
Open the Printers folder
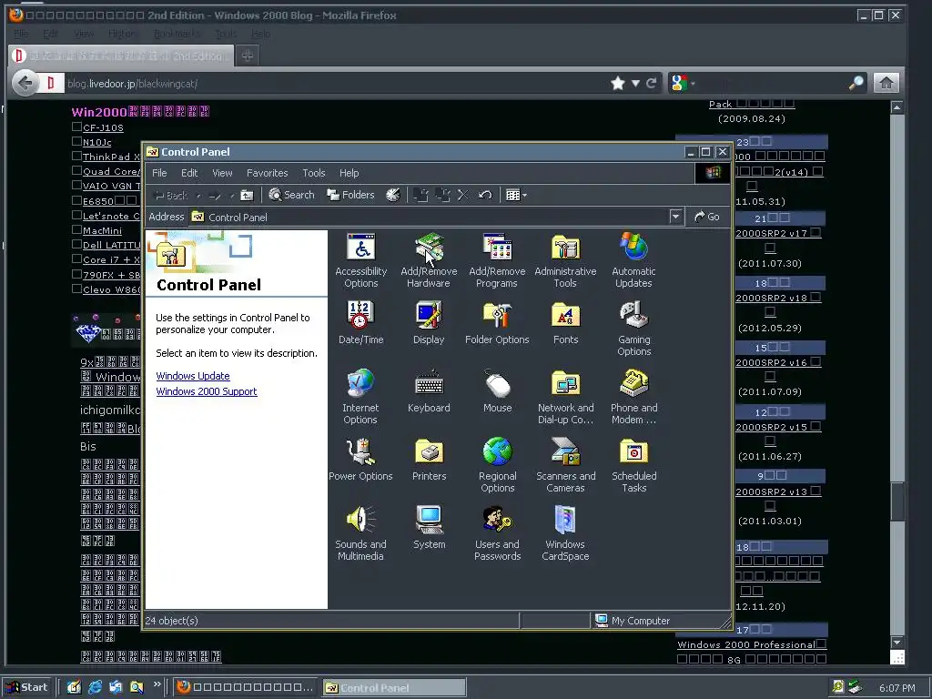pos(429,460)
